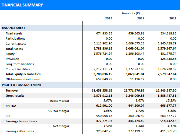The image size is (180, 136).
Task: Select the 2013 column header
Action: click(108, 18)
